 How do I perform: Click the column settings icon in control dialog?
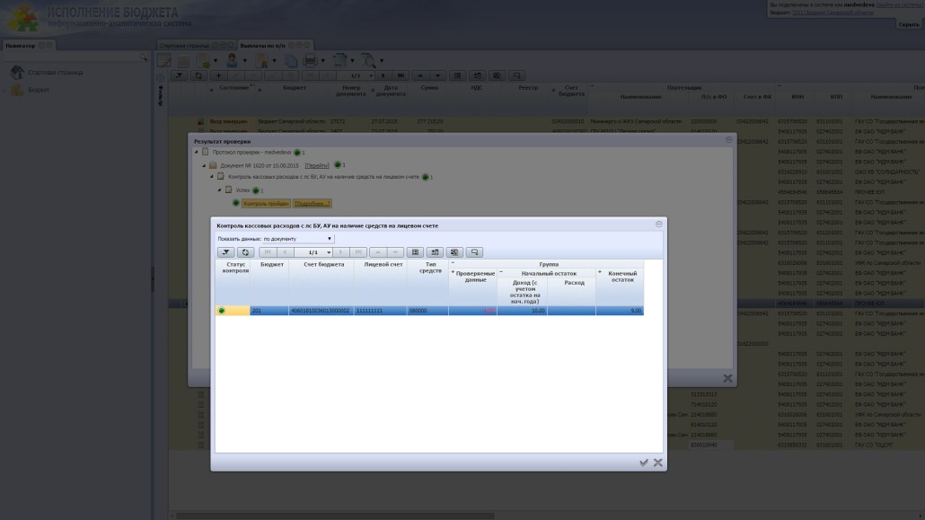pyautogui.click(x=415, y=252)
